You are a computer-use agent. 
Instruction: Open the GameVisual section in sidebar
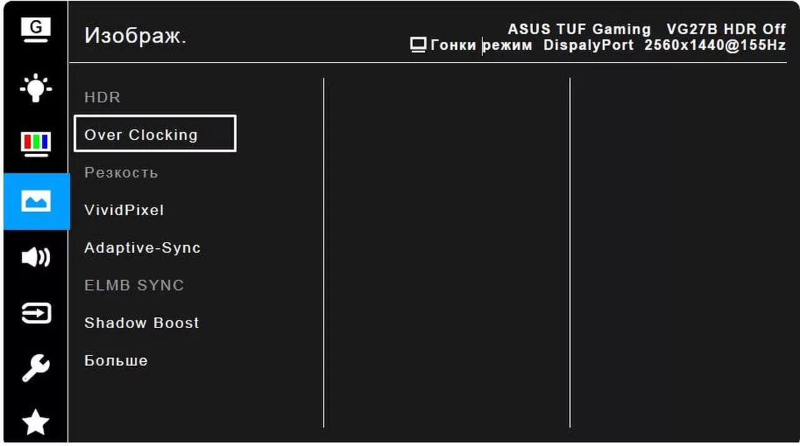click(x=36, y=31)
